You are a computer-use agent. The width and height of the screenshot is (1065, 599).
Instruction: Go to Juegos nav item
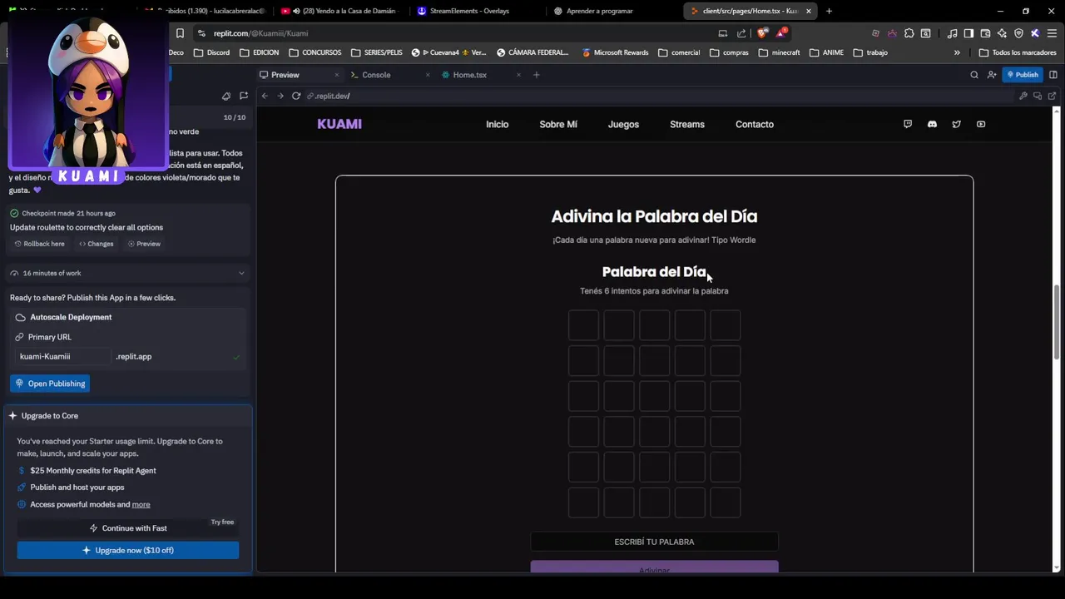623,124
